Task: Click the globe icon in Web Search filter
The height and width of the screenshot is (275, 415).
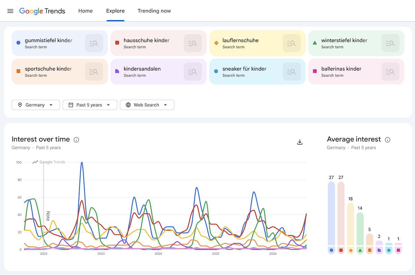Action: 128,105
